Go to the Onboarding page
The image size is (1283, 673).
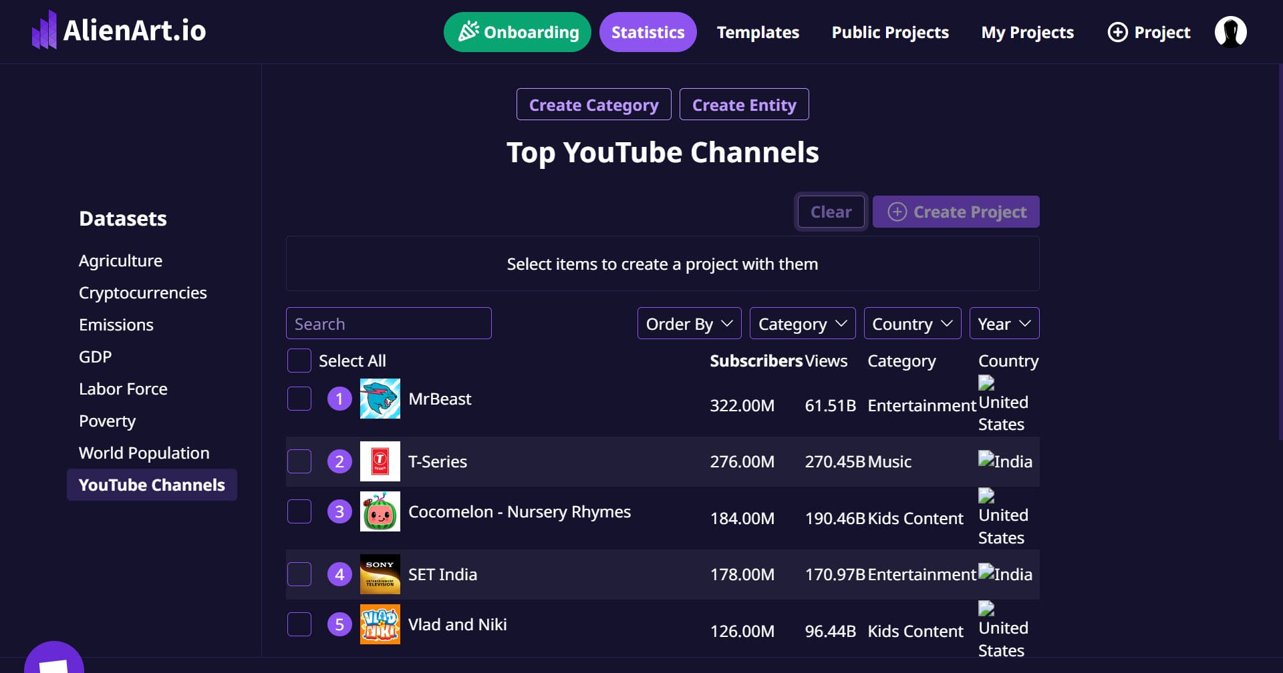click(x=517, y=32)
